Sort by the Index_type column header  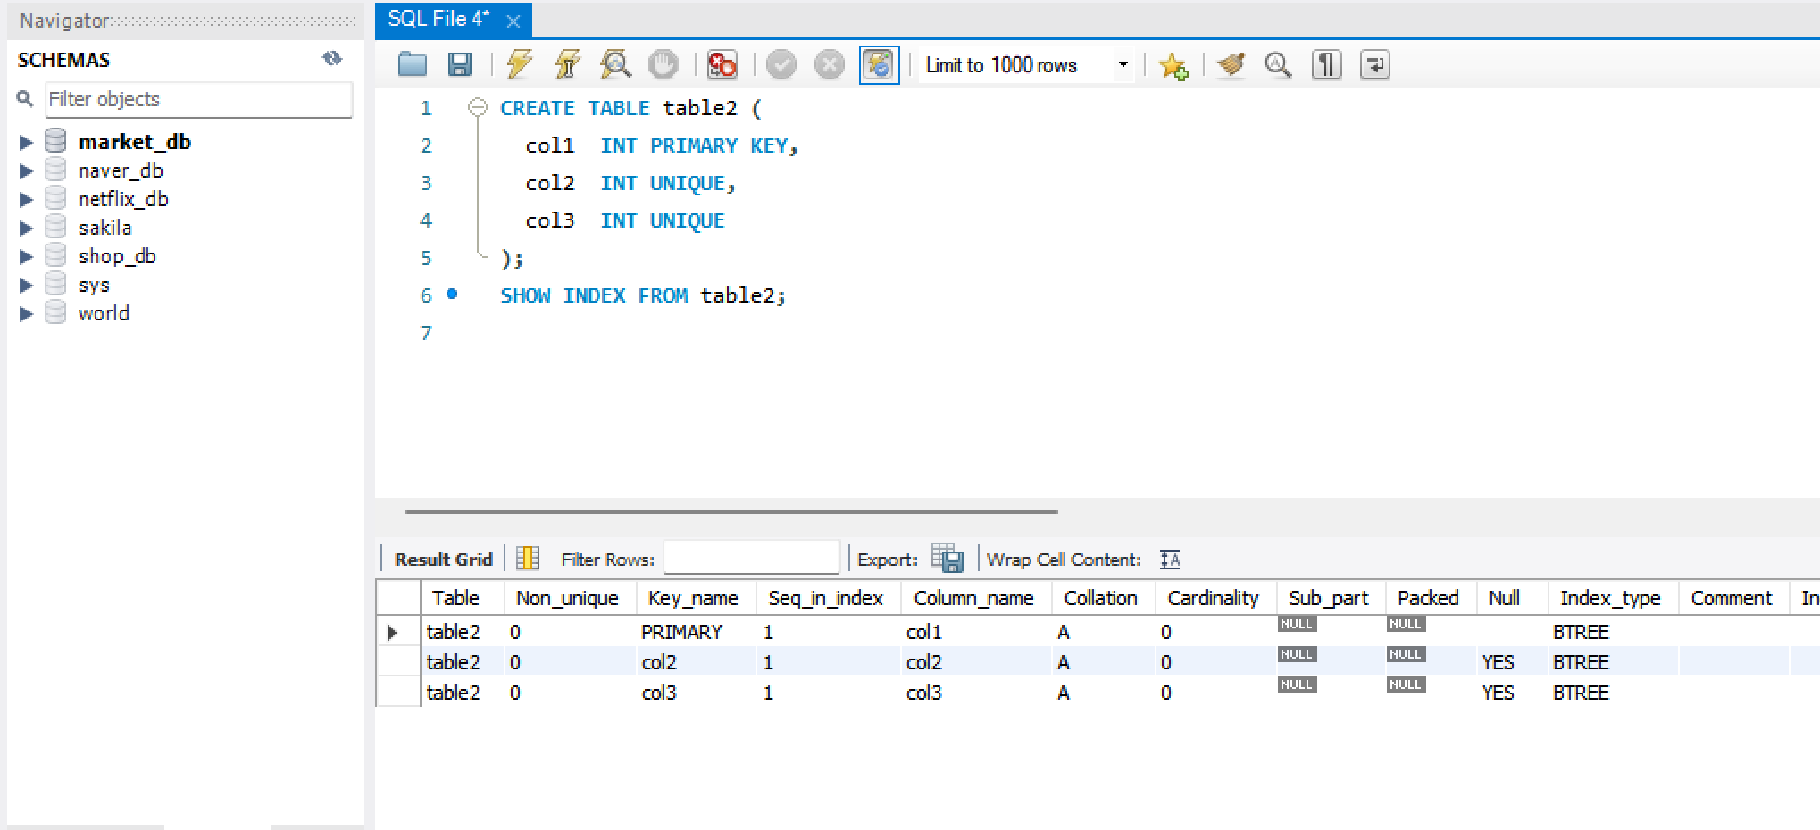(x=1613, y=598)
